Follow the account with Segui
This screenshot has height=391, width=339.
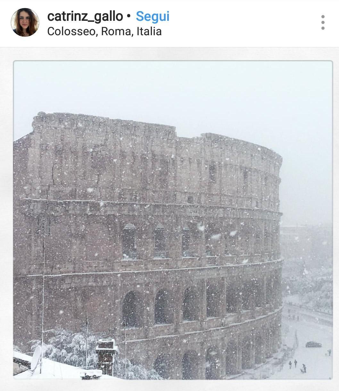(153, 16)
